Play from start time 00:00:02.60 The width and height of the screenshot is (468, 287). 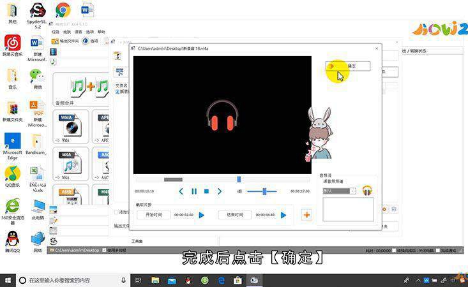(202, 215)
